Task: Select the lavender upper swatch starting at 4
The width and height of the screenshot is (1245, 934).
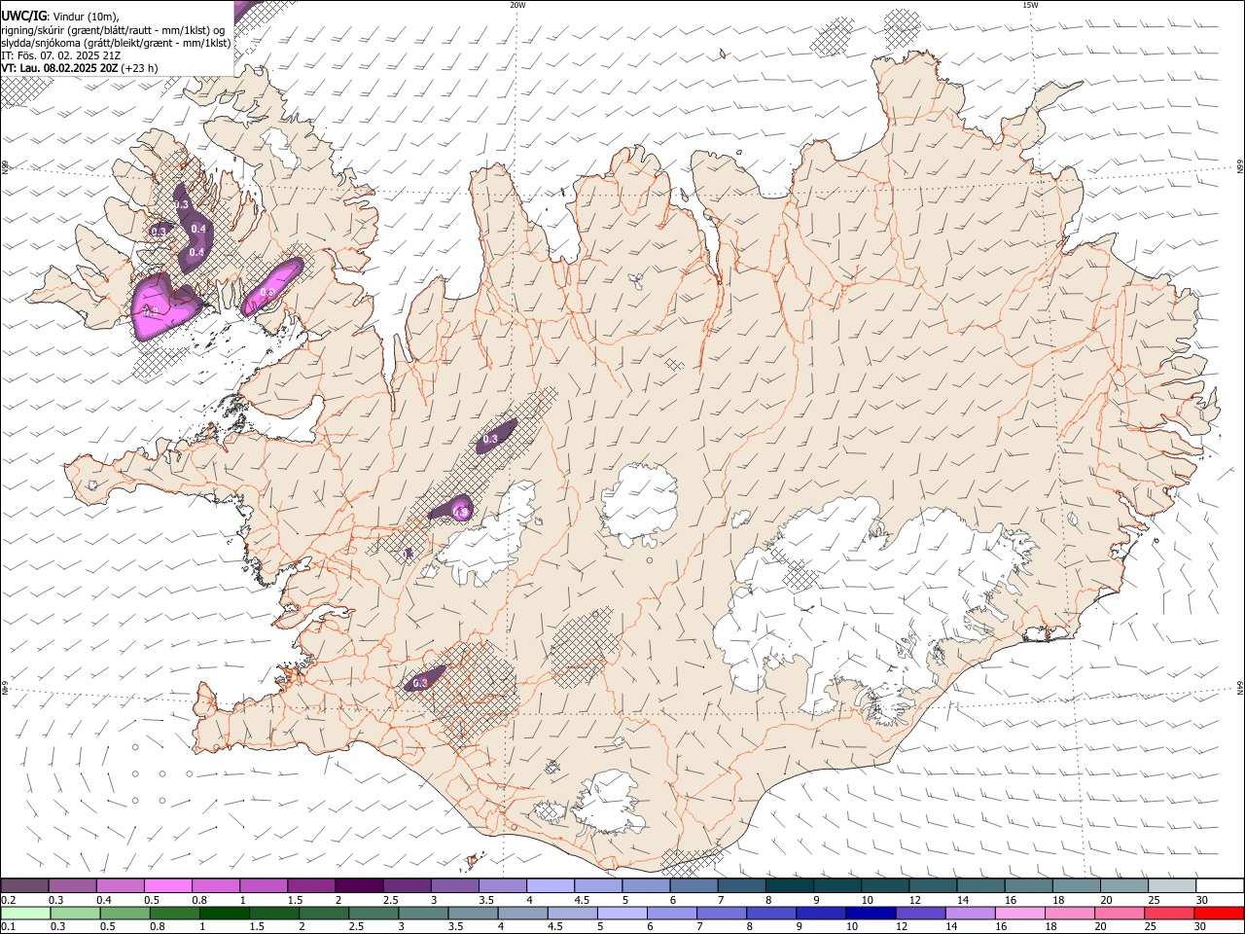Action: click(550, 885)
